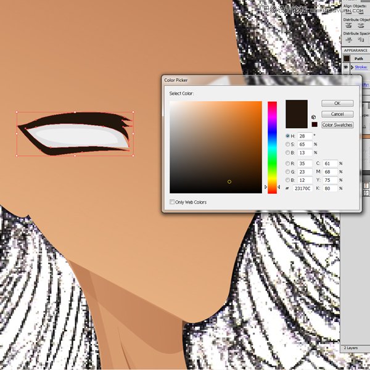Select the S saturation radio button

coord(288,144)
